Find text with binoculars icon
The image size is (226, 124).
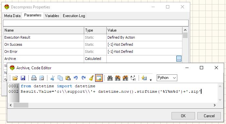click(110, 78)
